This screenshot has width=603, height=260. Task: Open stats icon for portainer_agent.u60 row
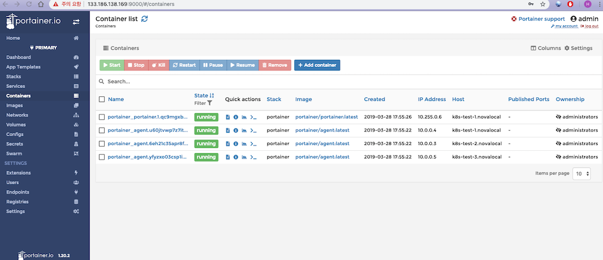[244, 130]
